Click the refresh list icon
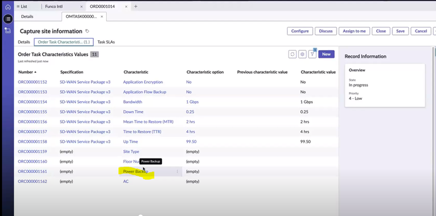Image resolution: width=436 pixels, height=216 pixels. (x=292, y=54)
